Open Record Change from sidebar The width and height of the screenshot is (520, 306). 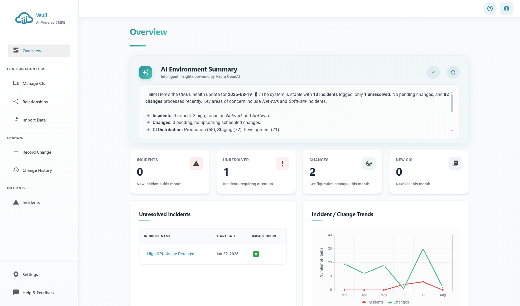[x=37, y=152]
